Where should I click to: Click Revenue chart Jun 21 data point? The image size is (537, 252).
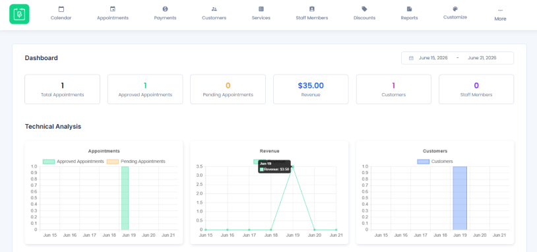(x=336, y=230)
